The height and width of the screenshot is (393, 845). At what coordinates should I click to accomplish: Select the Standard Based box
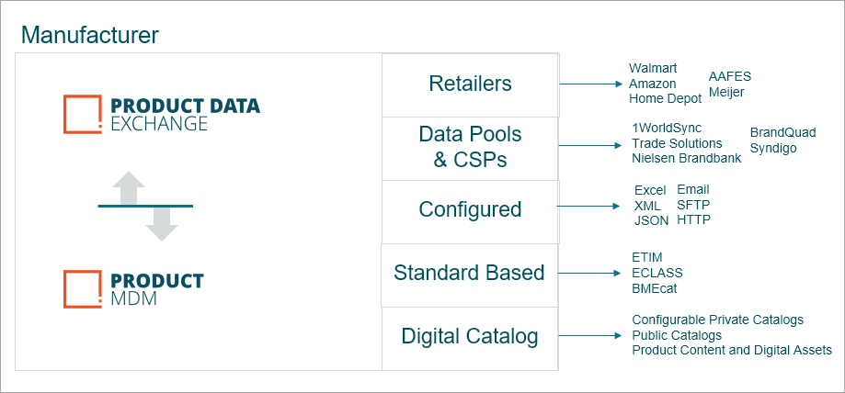(469, 273)
